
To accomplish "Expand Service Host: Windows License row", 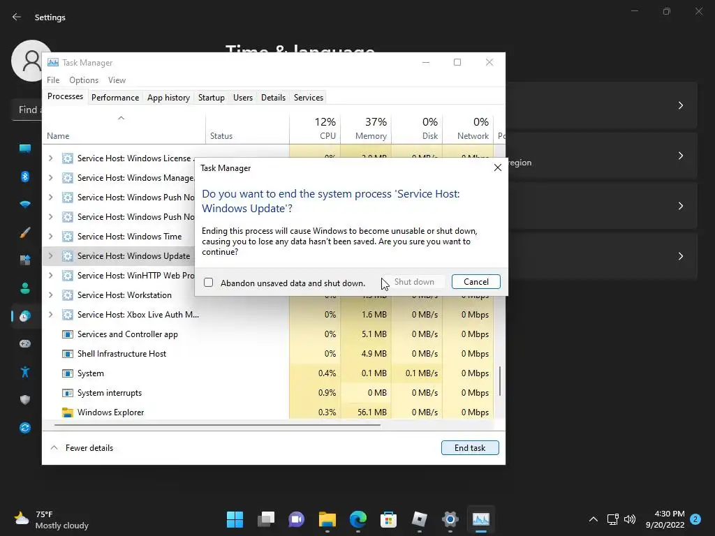I will click(x=50, y=158).
